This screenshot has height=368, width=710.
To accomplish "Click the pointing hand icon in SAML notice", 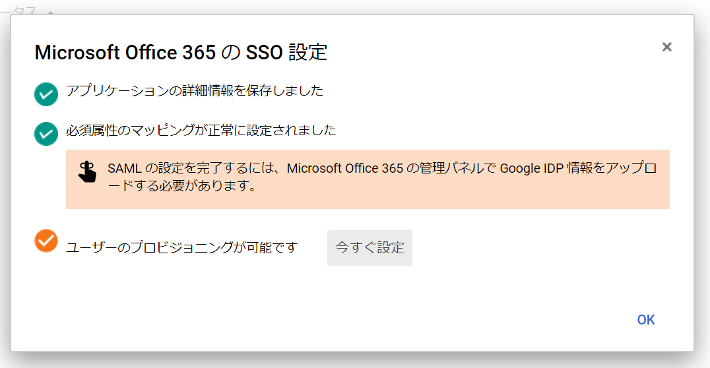I will point(87,171).
